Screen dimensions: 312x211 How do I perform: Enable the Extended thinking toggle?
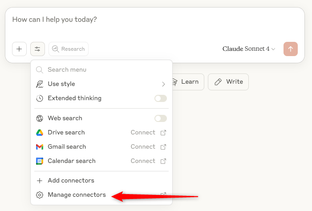pyautogui.click(x=160, y=98)
